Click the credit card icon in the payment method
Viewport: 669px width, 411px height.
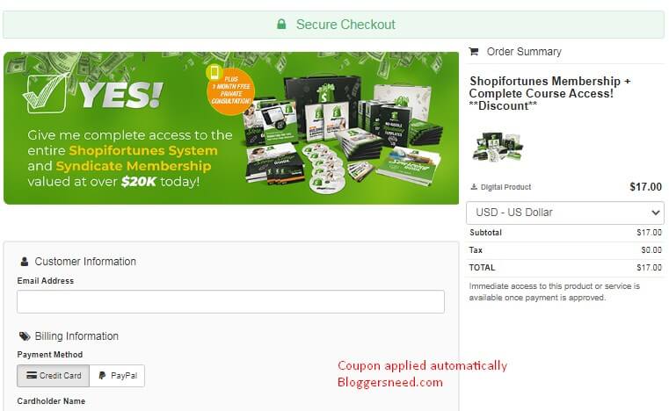(x=32, y=375)
